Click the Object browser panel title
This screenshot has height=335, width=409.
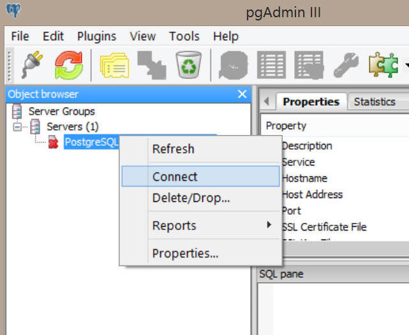43,94
